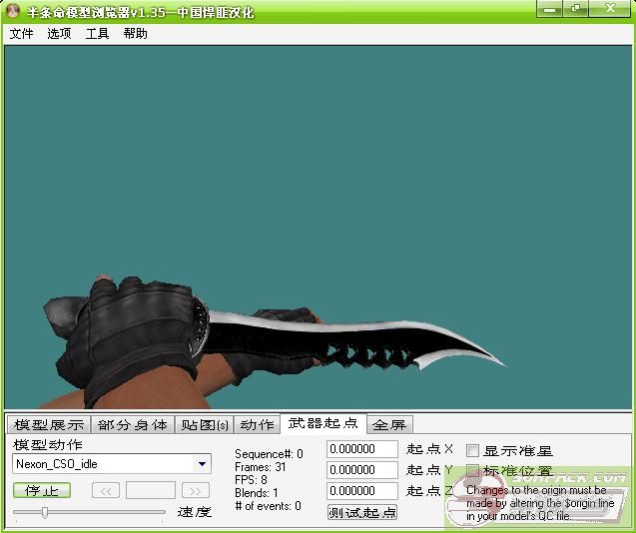Click the 起点 X origin input field
Screen dimensions: 636x533
coord(361,449)
